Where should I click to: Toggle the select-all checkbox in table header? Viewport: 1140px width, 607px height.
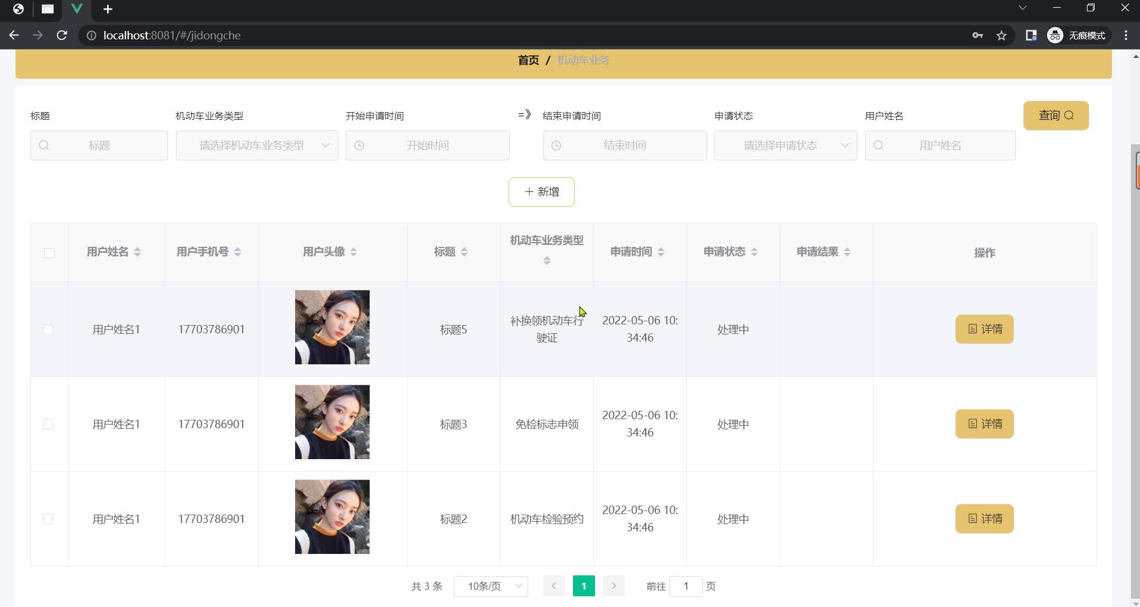[x=49, y=253]
